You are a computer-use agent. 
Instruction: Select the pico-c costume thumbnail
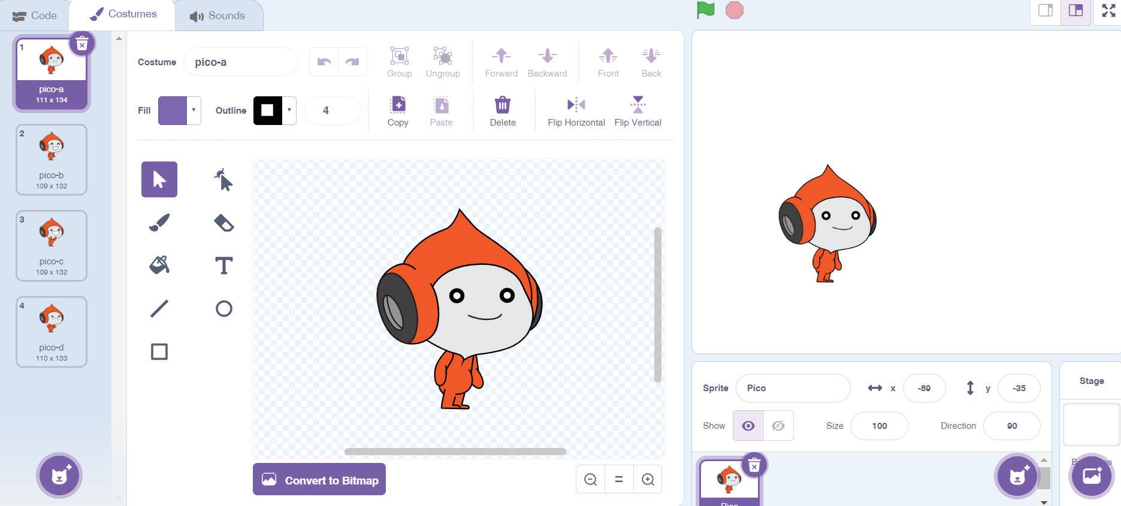click(52, 246)
